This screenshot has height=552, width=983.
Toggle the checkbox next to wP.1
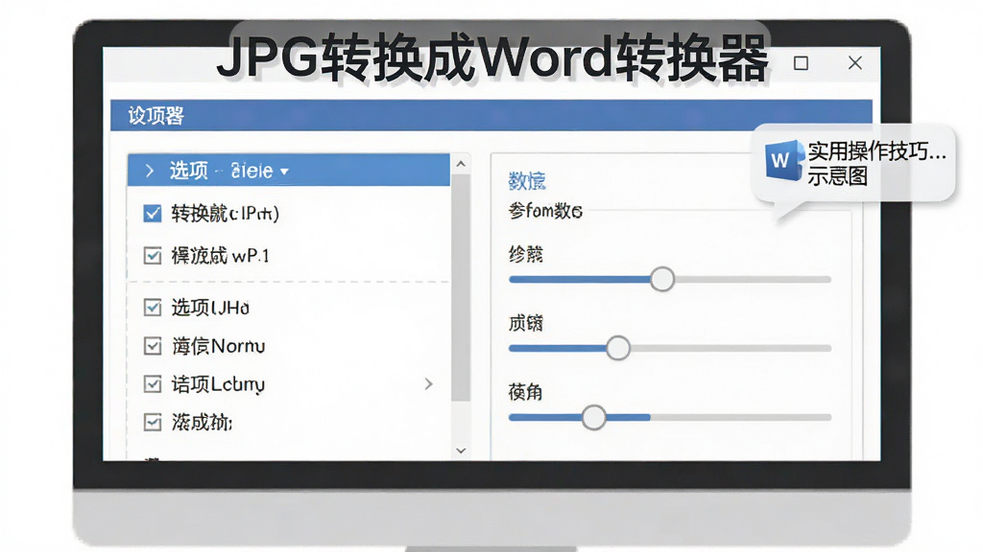coord(153,255)
